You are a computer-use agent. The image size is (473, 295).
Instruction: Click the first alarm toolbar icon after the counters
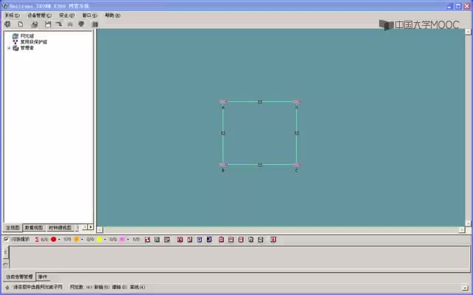148,240
